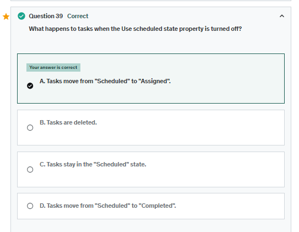299x232 pixels.
Task: Click the 'Your answer is correct' badge
Action: click(53, 68)
